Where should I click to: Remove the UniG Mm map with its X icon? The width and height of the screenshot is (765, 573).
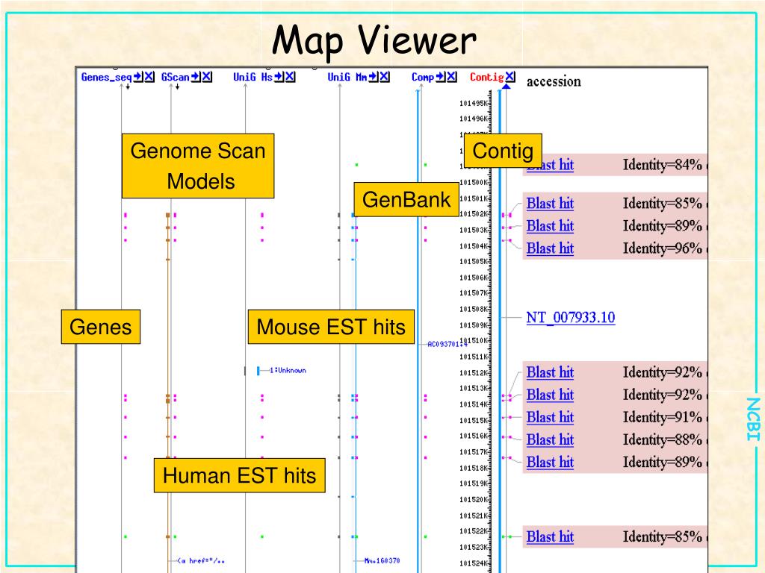[x=385, y=77]
